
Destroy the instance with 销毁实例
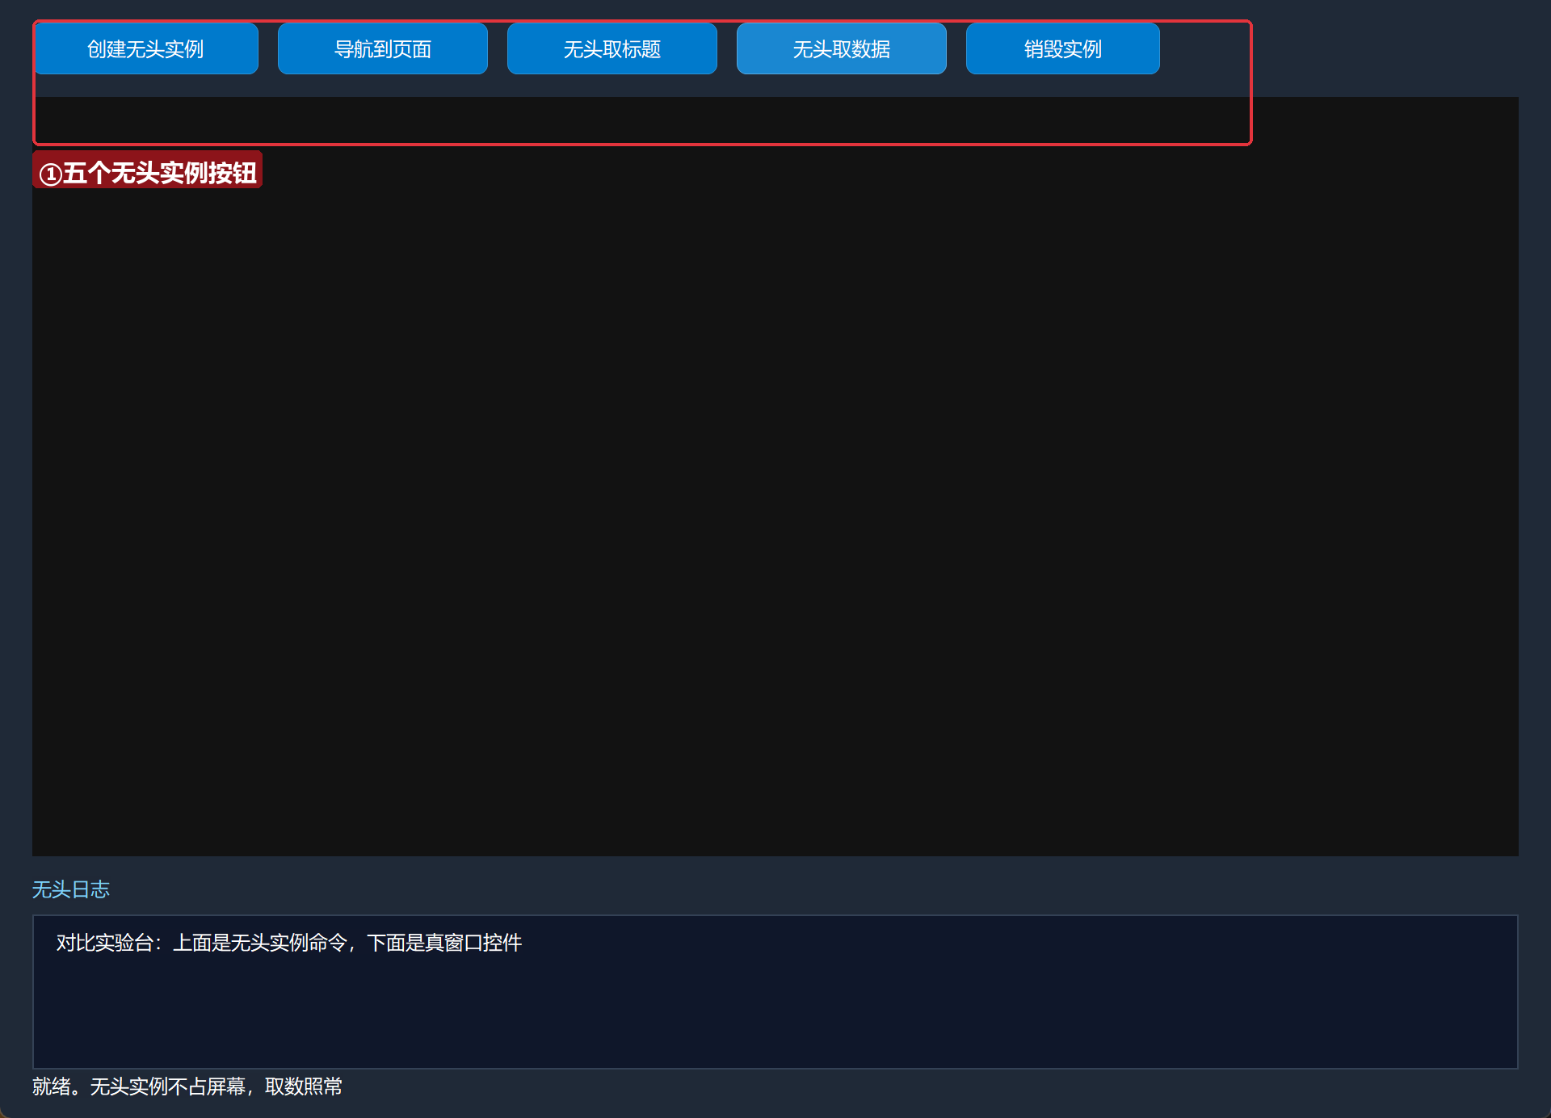pos(1063,48)
